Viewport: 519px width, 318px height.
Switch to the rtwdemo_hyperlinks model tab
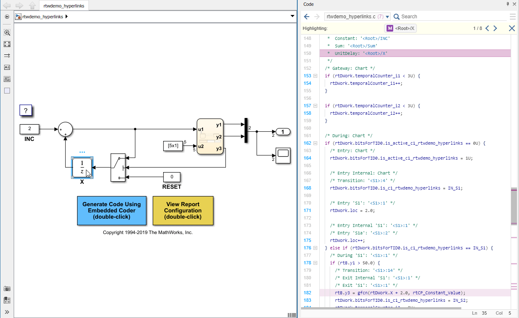(64, 6)
